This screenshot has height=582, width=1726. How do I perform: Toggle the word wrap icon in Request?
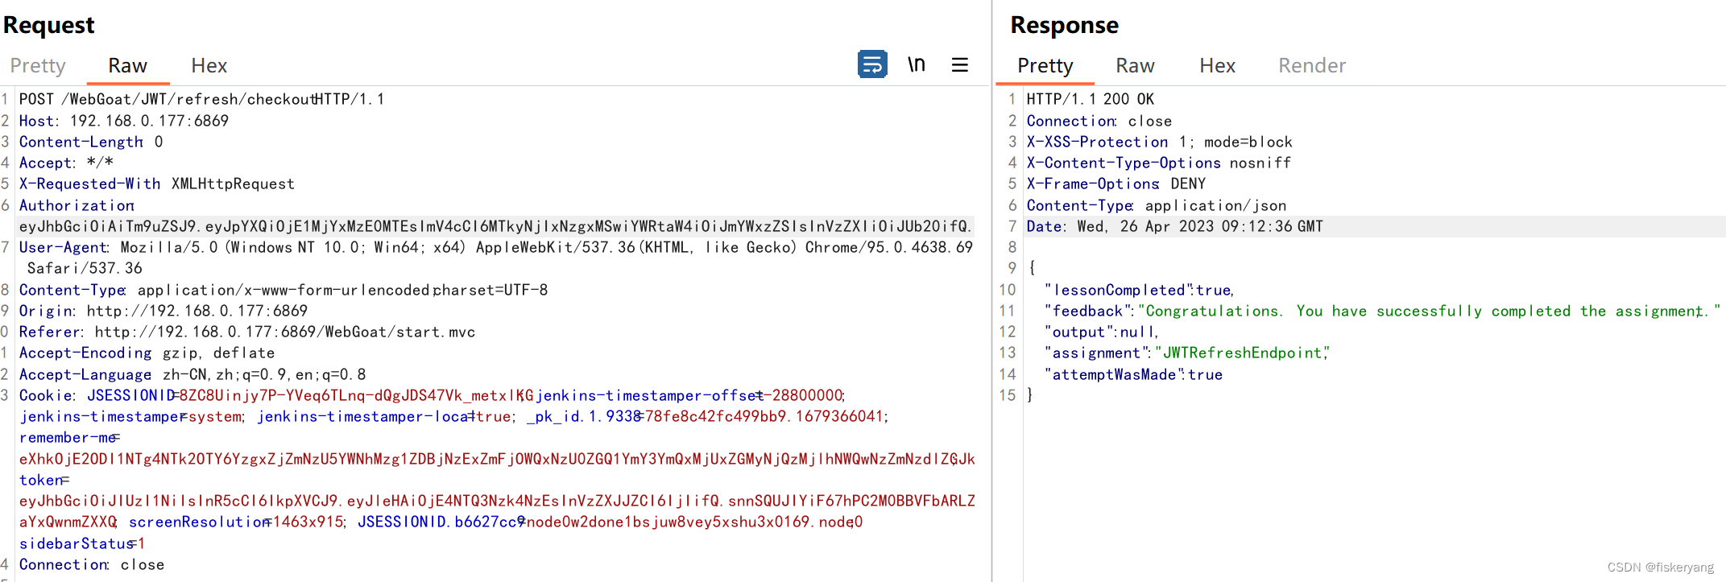pos(872,64)
